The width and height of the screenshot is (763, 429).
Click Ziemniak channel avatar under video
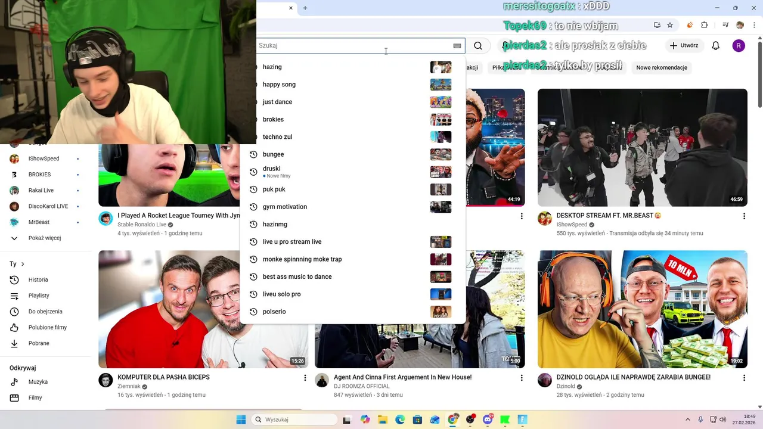106,380
